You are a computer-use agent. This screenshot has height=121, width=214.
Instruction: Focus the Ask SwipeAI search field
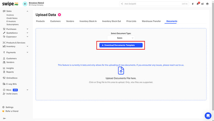[x=154, y=4]
